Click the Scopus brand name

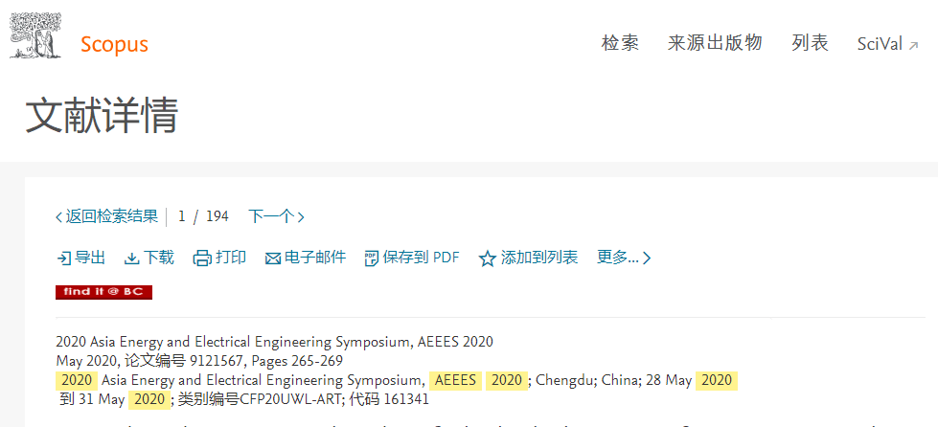pyautogui.click(x=114, y=44)
